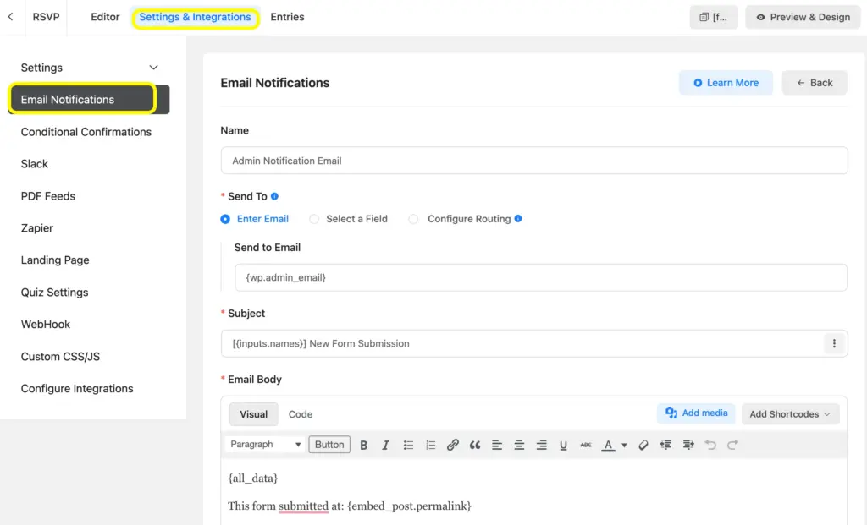Collapse the Settings section in the sidebar
867x525 pixels.
pyautogui.click(x=153, y=67)
